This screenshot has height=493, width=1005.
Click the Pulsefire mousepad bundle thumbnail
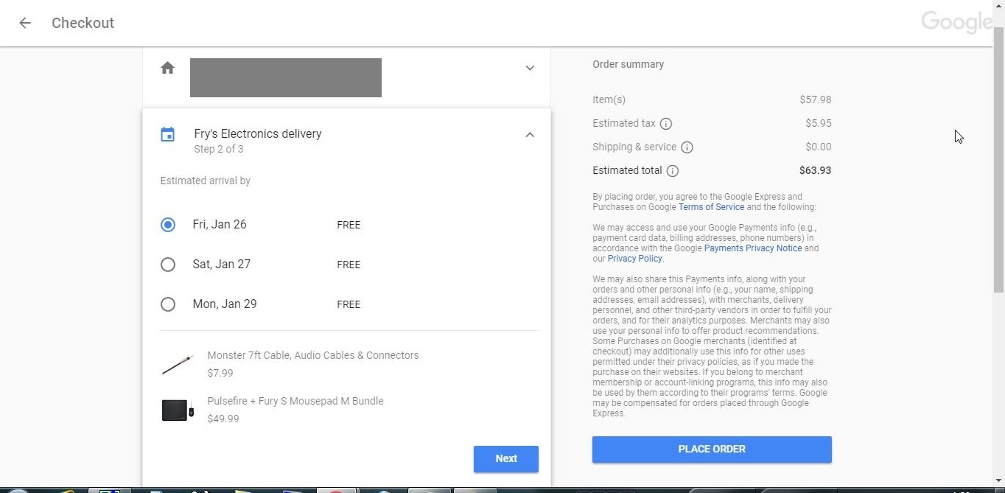click(178, 410)
